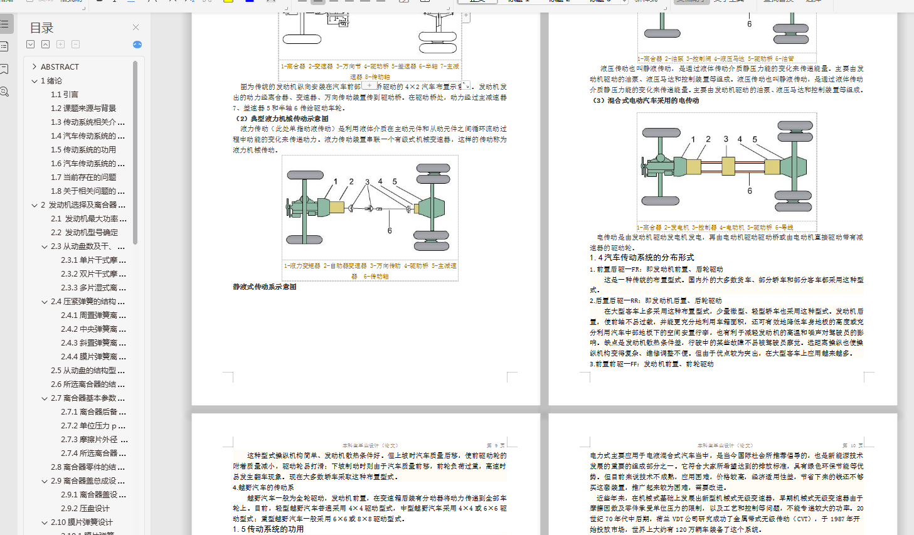Open '2.4.3 斜置弹簧离' entry
This screenshot has height=535, width=914.
click(x=93, y=343)
